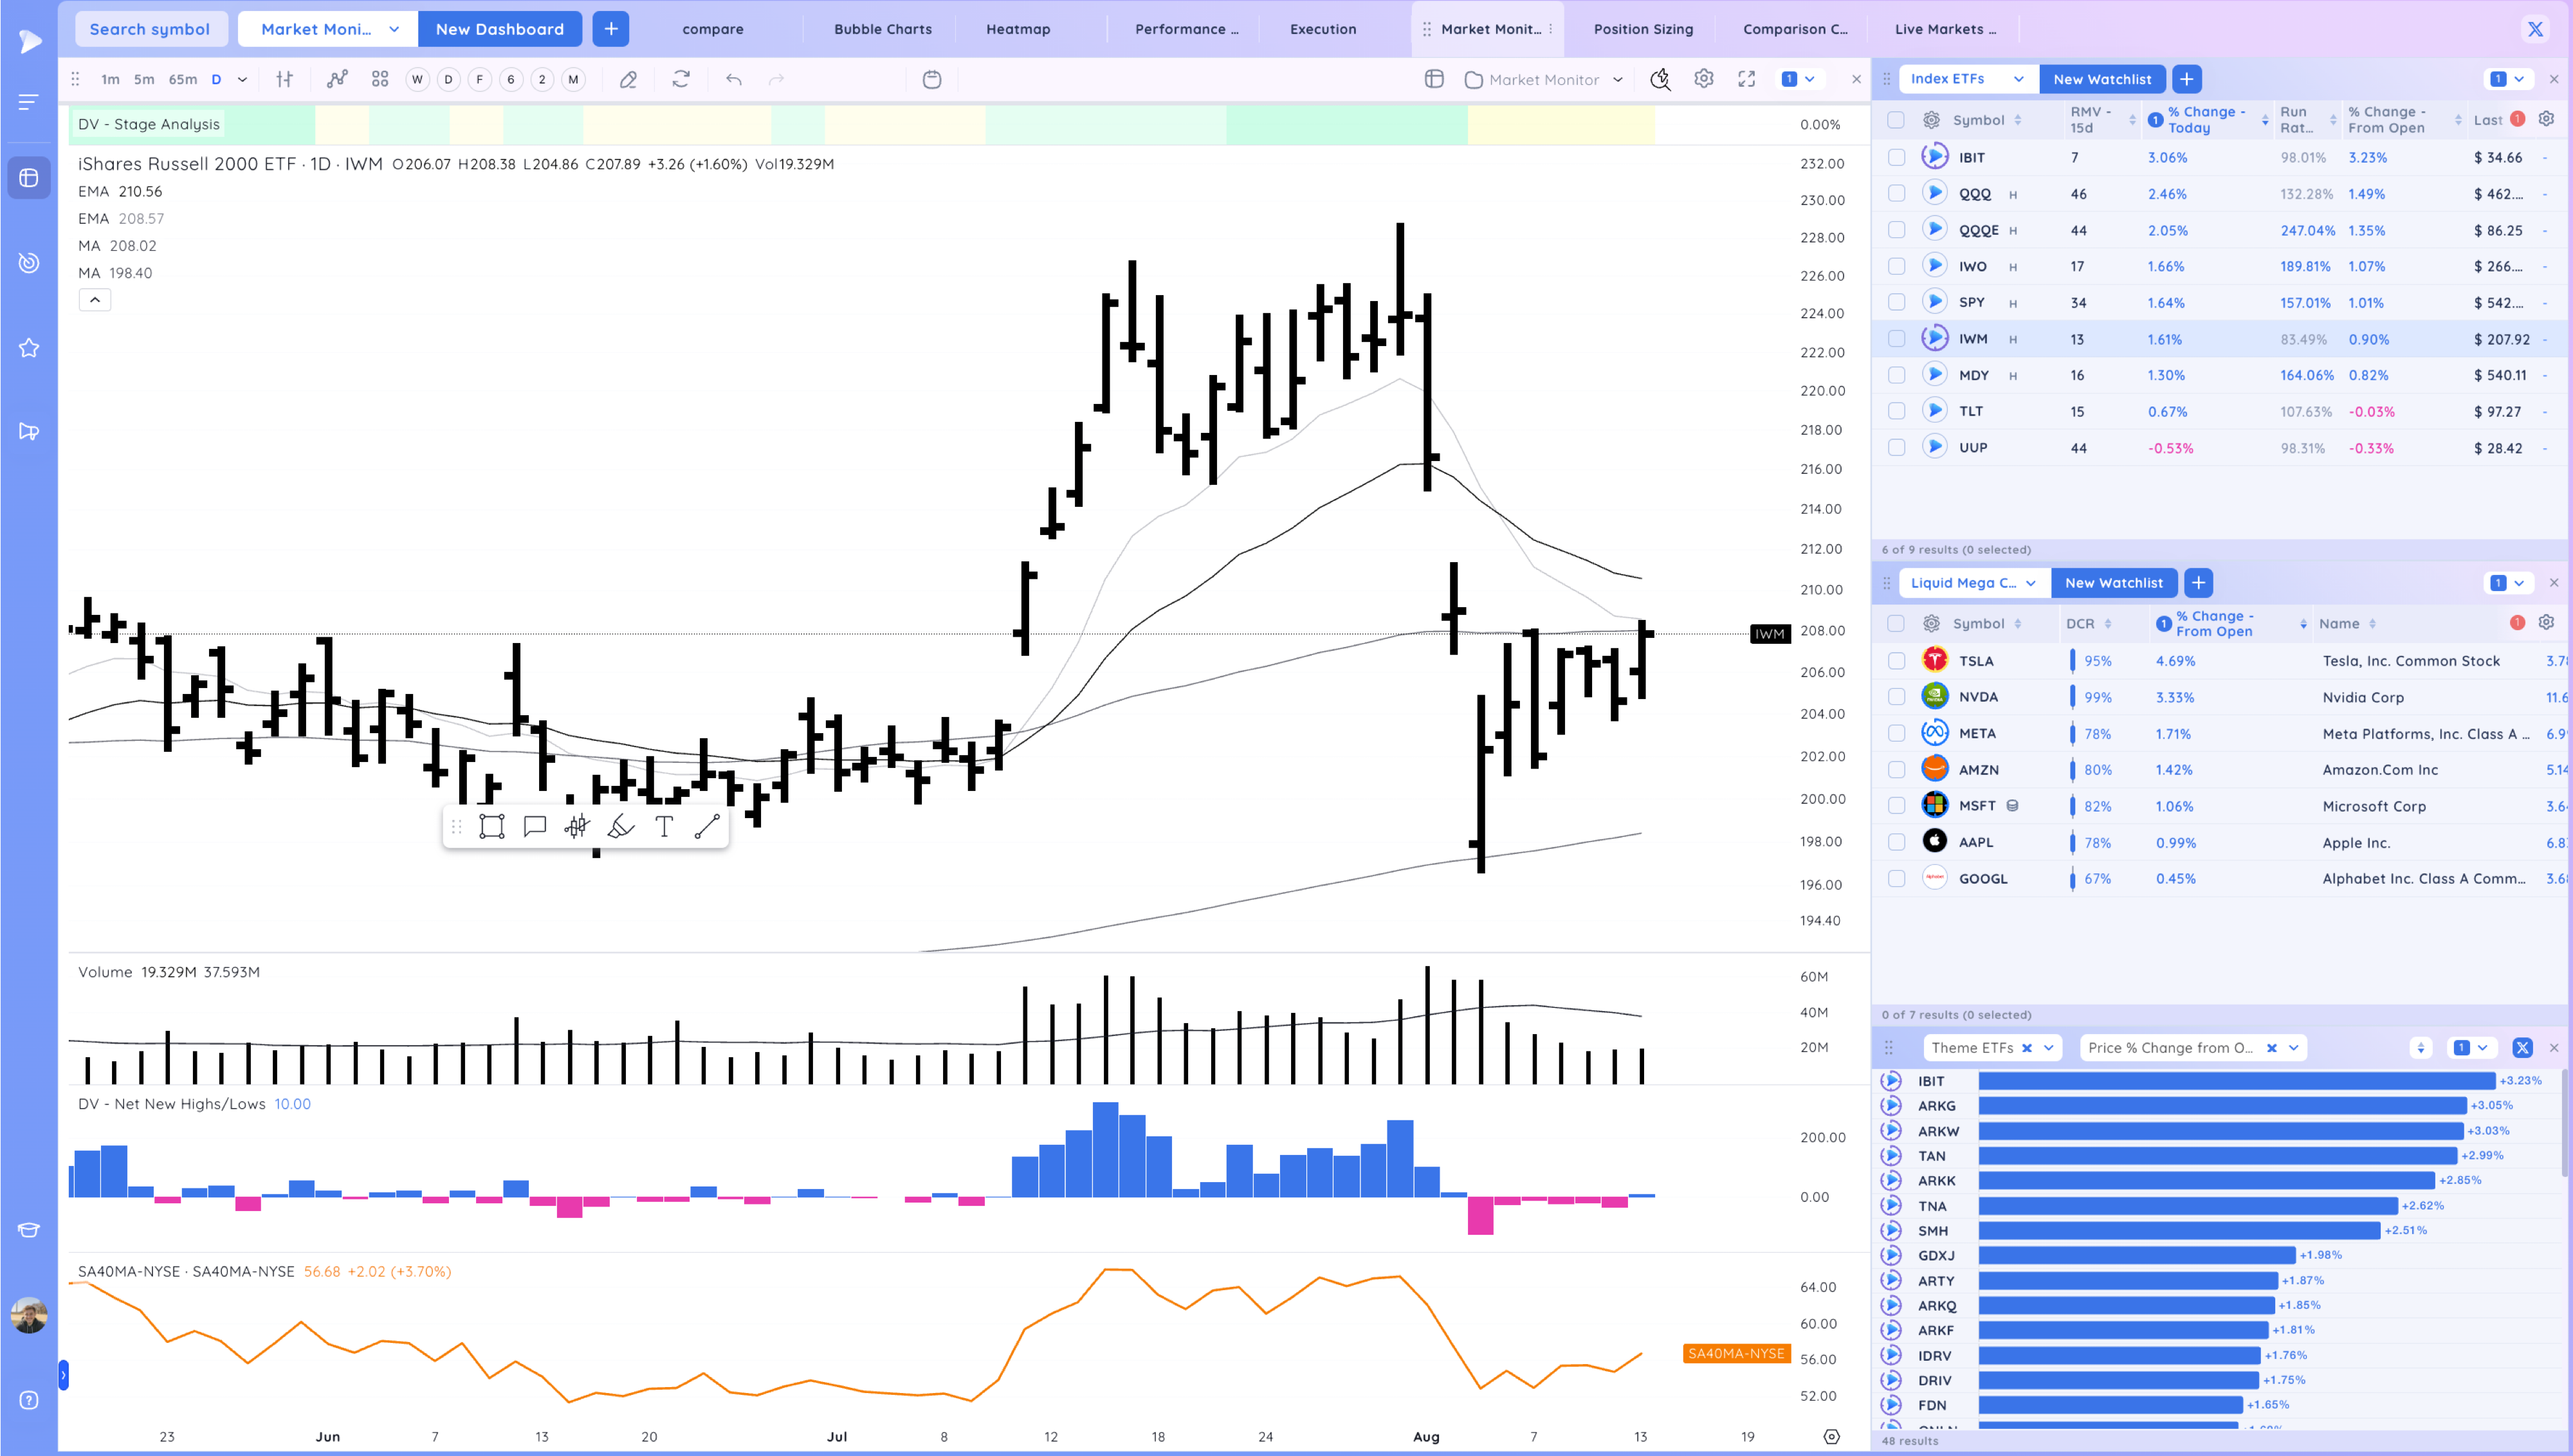Viewport: 2573px width, 1456px height.
Task: Toggle fullscreen chart icon
Action: click(1746, 79)
